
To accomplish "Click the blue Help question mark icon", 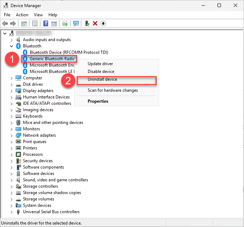I will point(46,23).
